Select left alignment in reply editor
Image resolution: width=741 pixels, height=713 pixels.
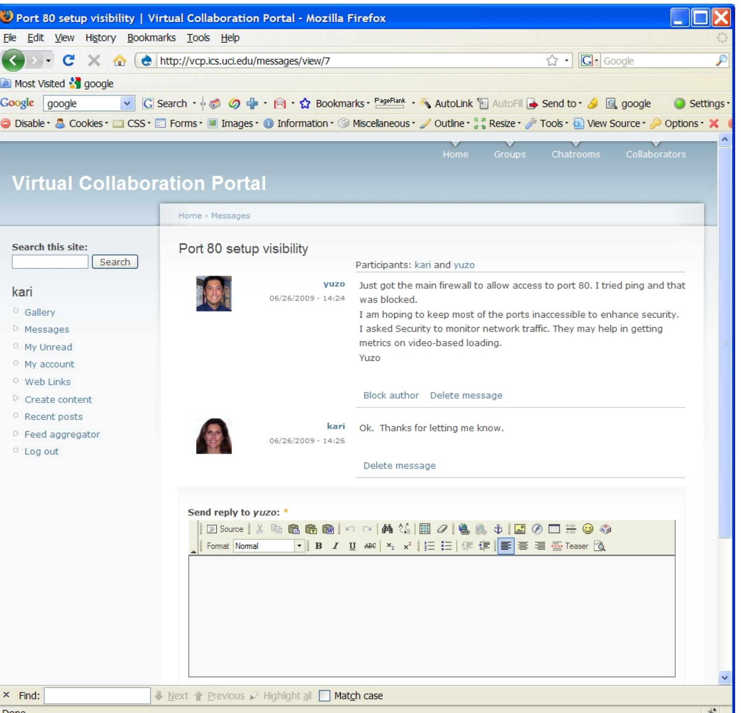pyautogui.click(x=506, y=546)
